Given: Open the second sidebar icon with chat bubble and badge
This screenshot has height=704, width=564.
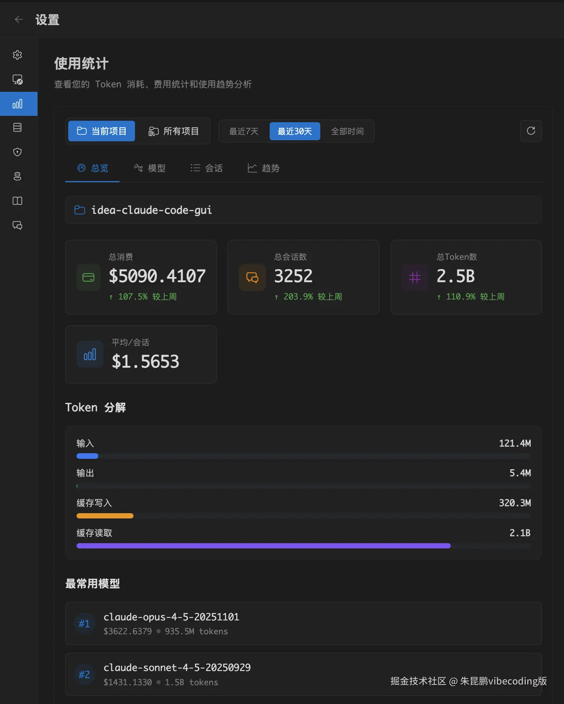Looking at the screenshot, I should coord(18,79).
